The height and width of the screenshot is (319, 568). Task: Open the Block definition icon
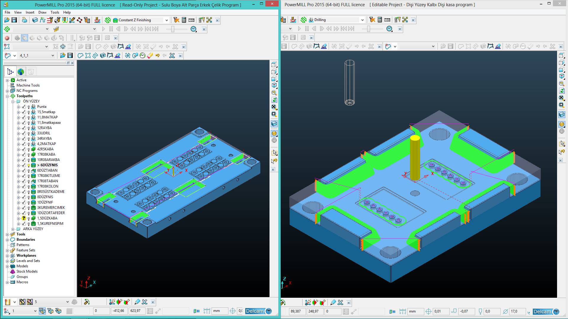click(x=35, y=20)
